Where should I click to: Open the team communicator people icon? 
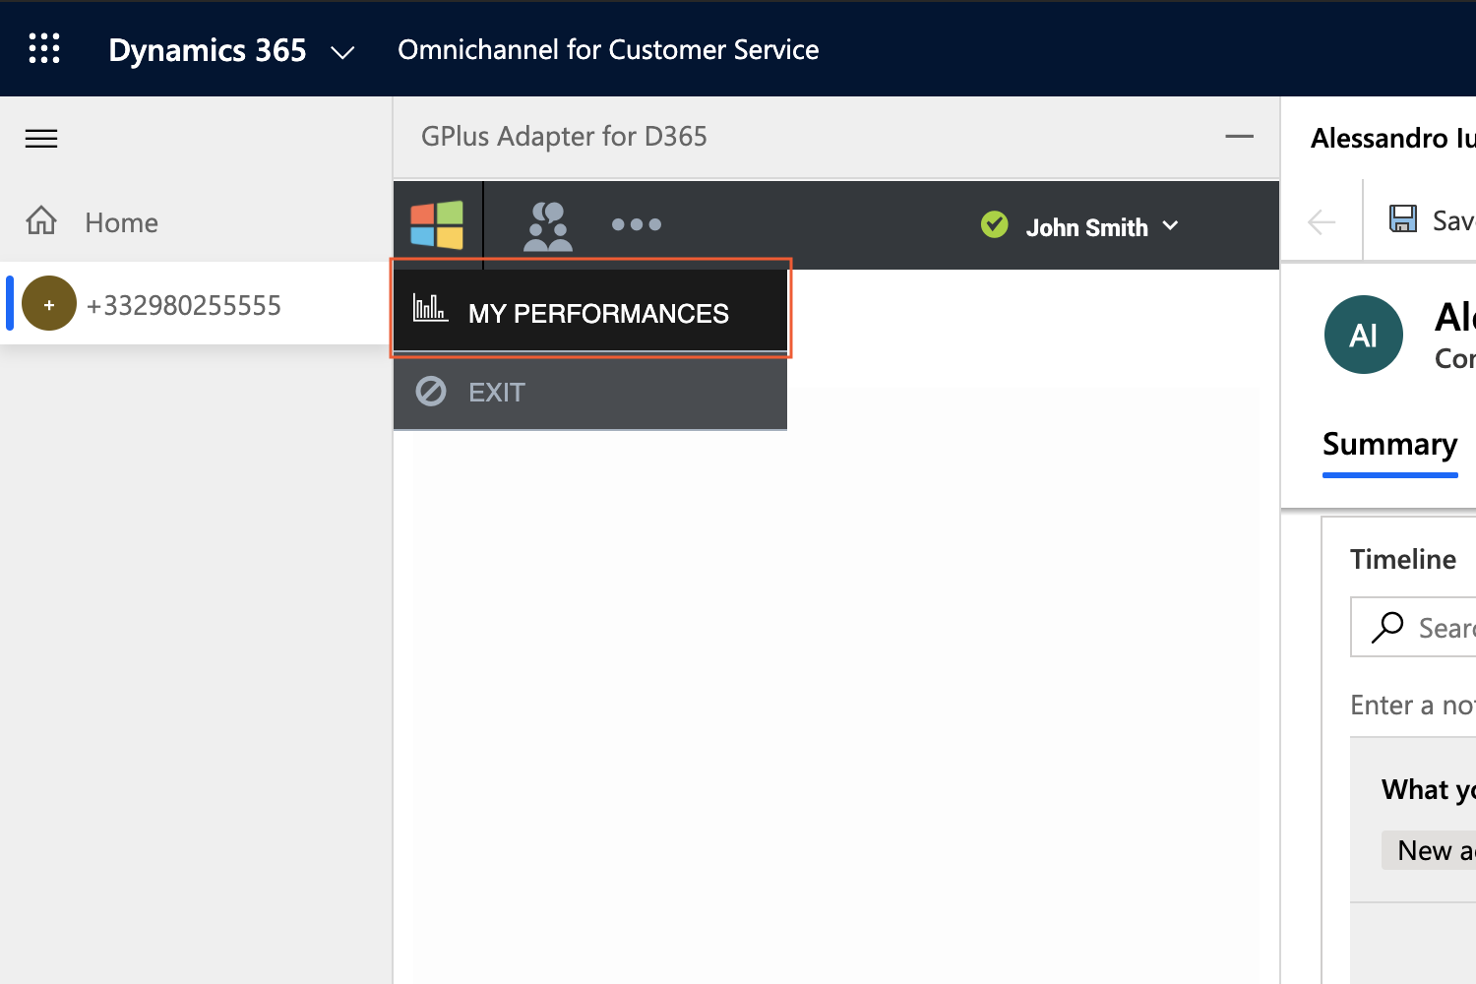pyautogui.click(x=548, y=226)
